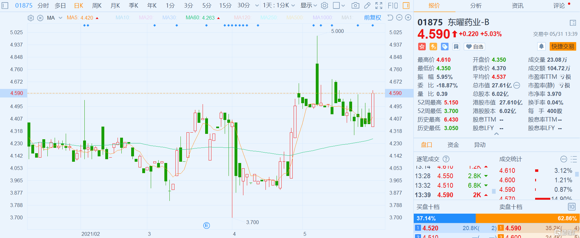Add stock to watchlist with 自选 button

click(x=474, y=47)
